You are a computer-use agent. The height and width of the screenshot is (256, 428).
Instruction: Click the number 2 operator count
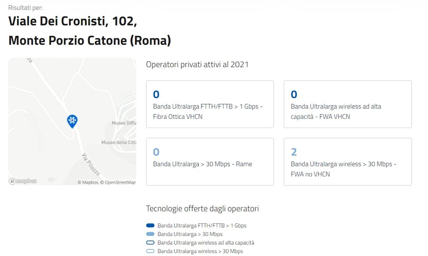tap(294, 152)
